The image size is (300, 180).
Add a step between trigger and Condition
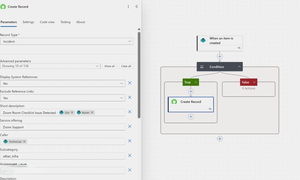[x=220, y=57]
